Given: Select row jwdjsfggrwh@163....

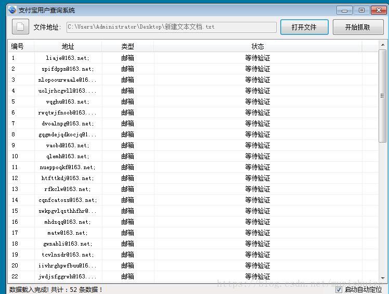Looking at the screenshot, I should point(193,276).
